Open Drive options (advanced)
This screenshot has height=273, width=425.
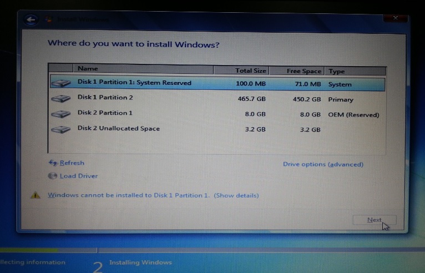pos(323,164)
